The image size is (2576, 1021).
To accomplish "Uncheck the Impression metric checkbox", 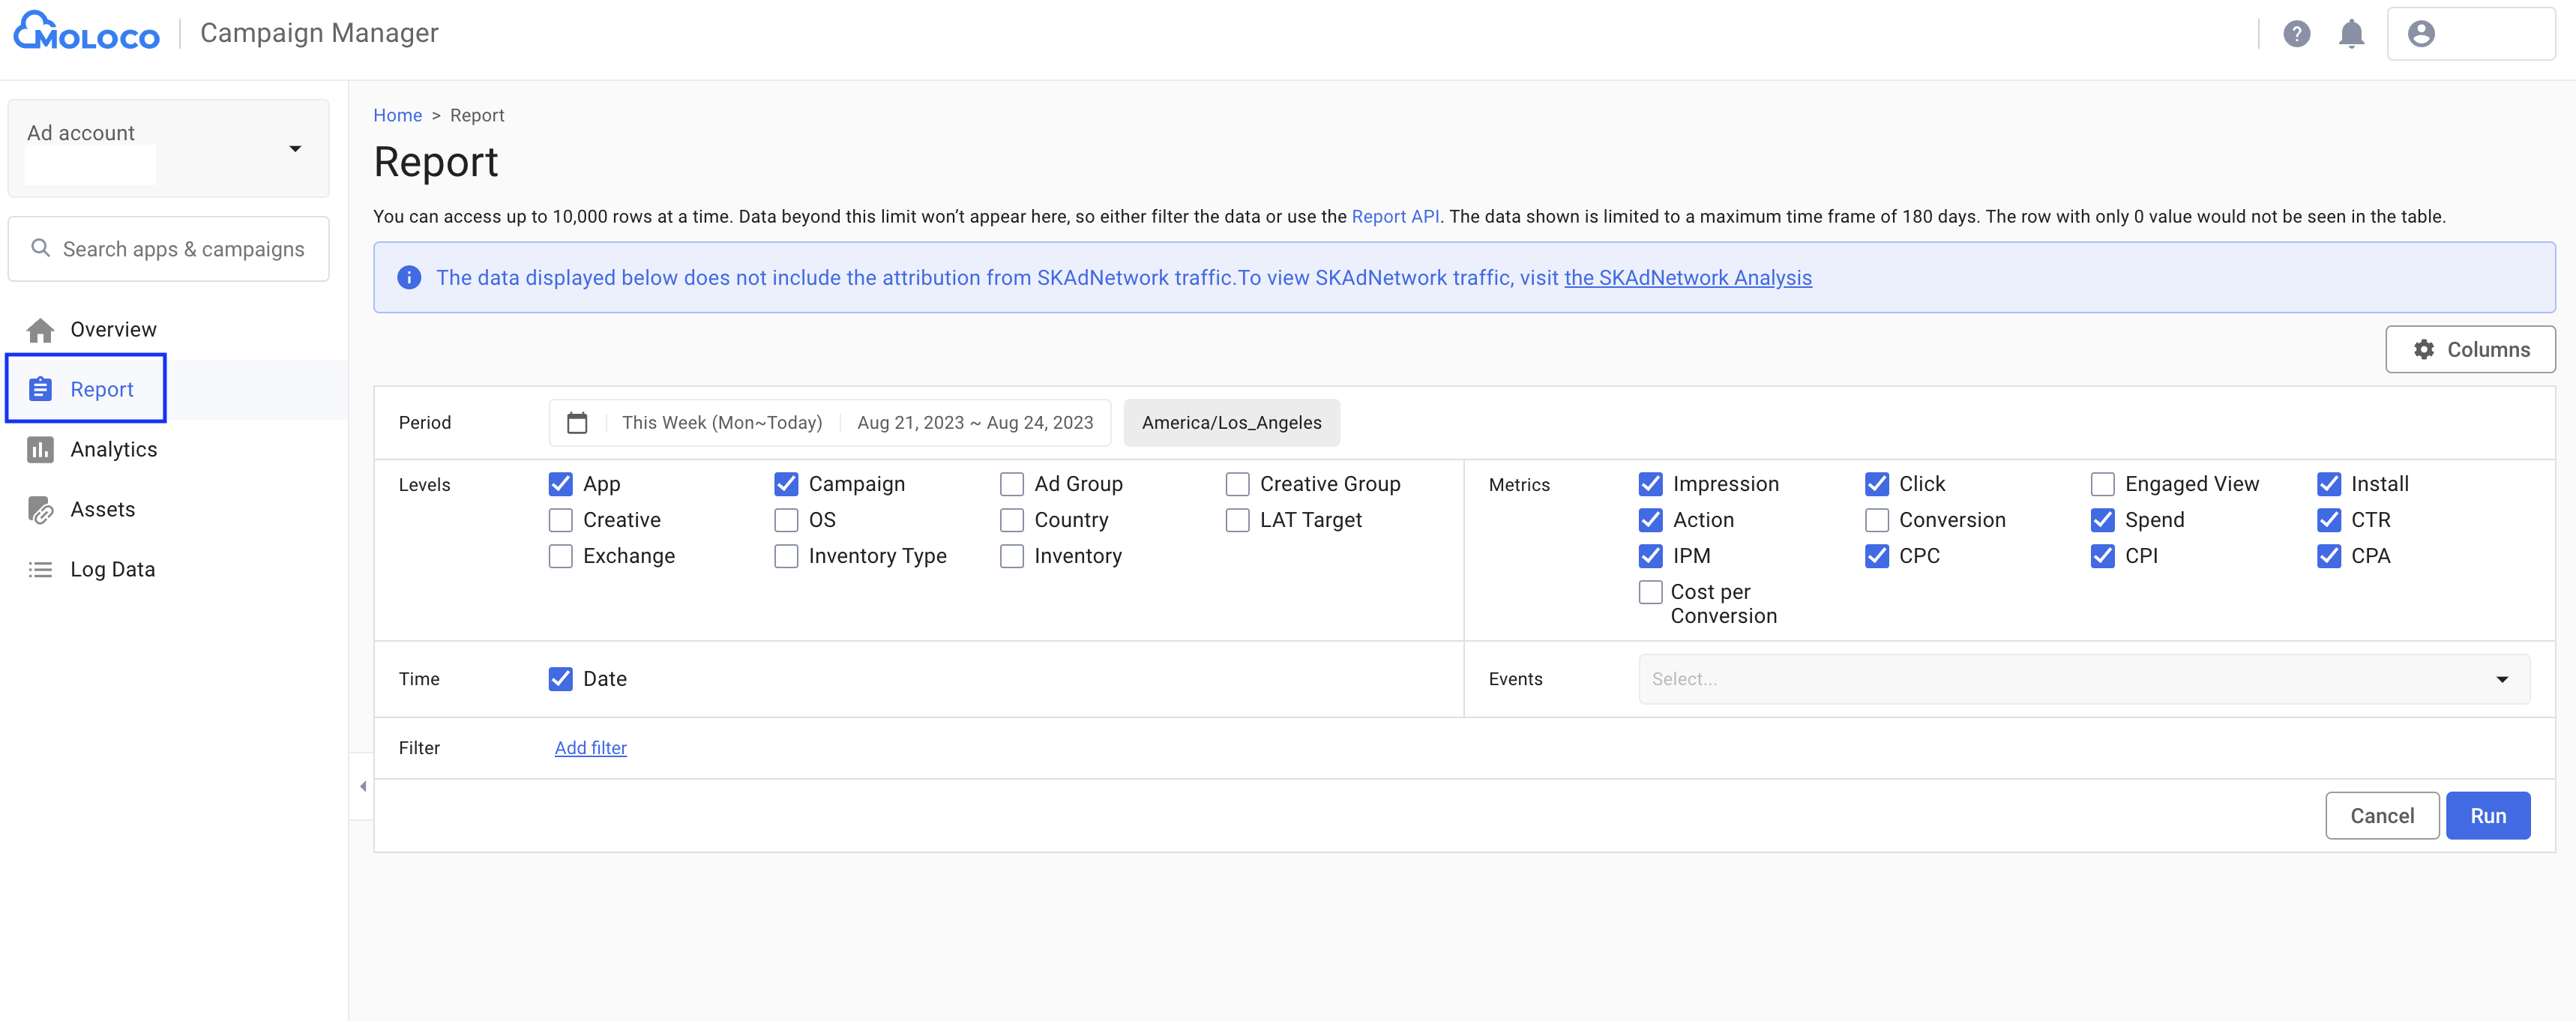I will (x=1650, y=484).
